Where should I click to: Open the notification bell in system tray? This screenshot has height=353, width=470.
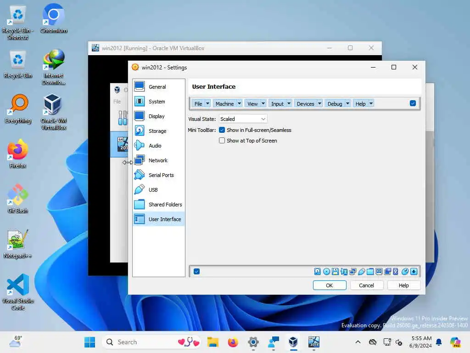click(x=439, y=342)
